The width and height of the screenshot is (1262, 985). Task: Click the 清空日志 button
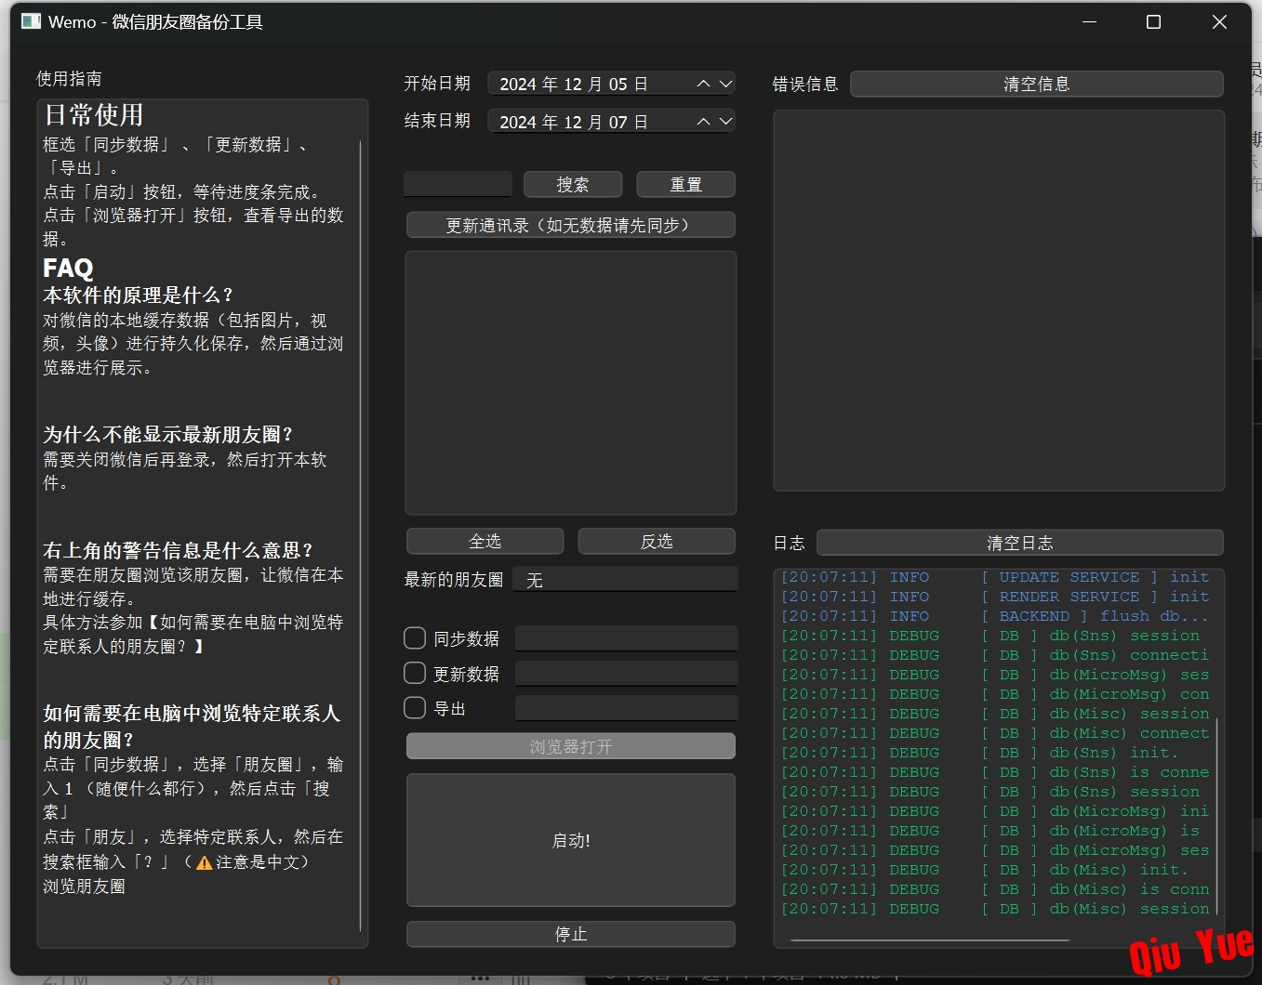1020,543
